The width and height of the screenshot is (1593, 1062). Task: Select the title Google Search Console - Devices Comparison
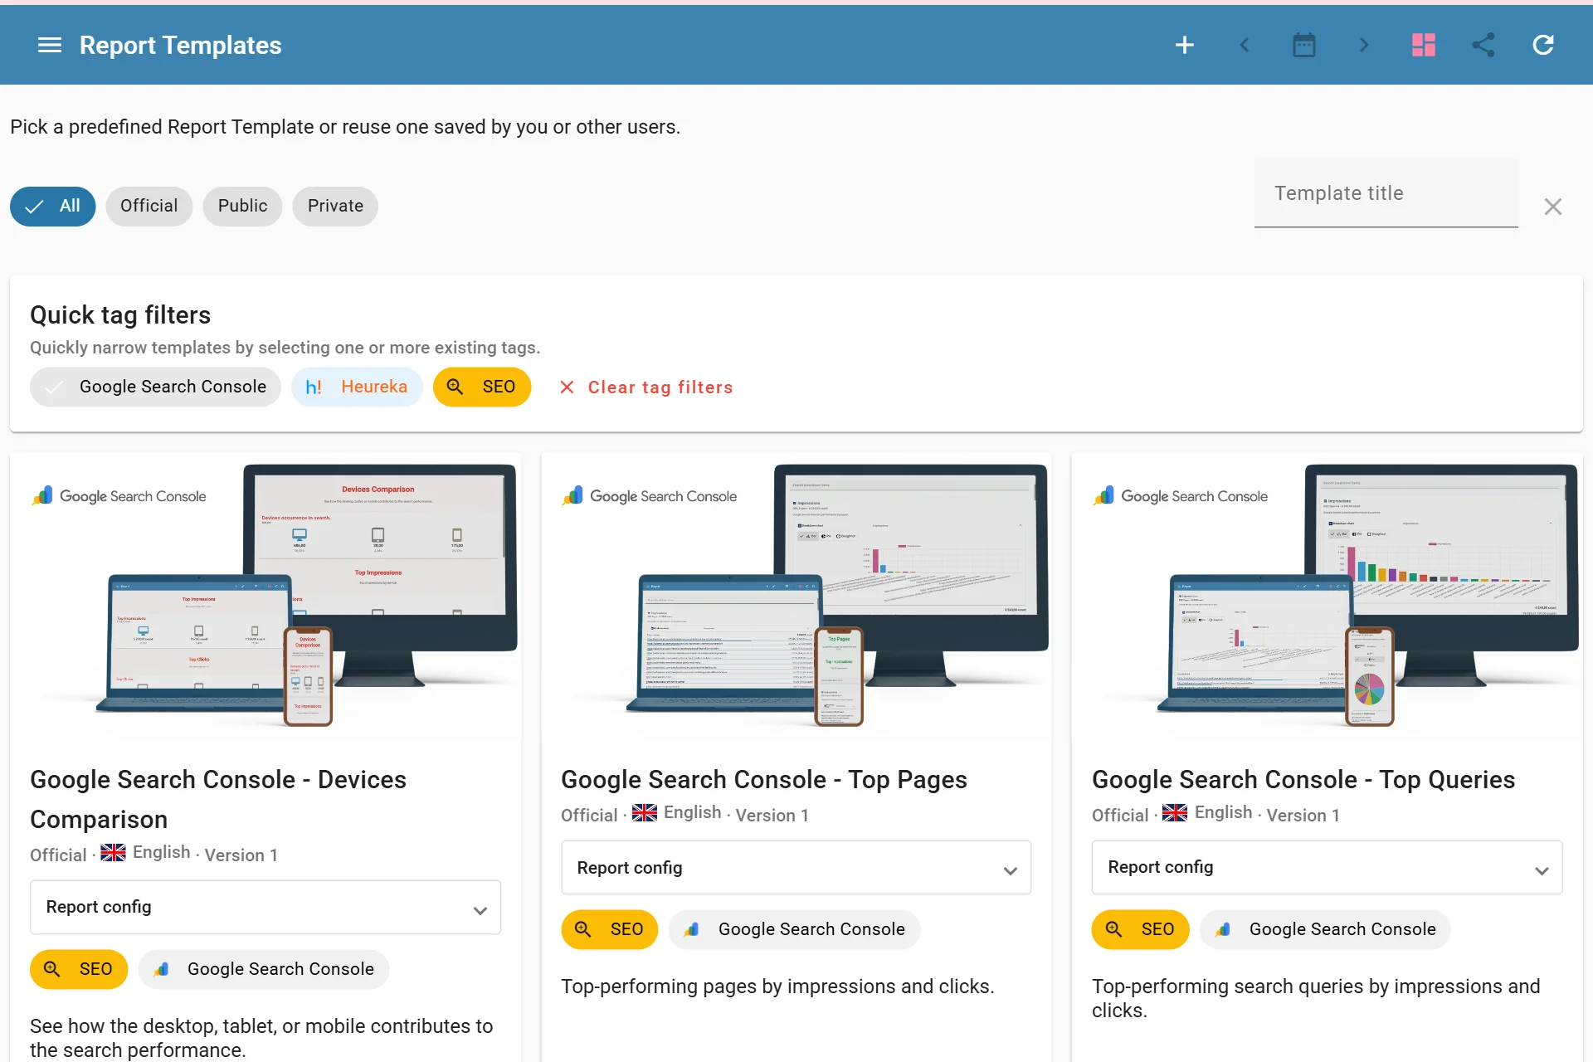pyautogui.click(x=218, y=800)
